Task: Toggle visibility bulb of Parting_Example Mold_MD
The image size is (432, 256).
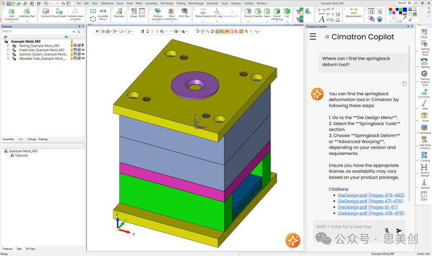Action: tap(72, 45)
